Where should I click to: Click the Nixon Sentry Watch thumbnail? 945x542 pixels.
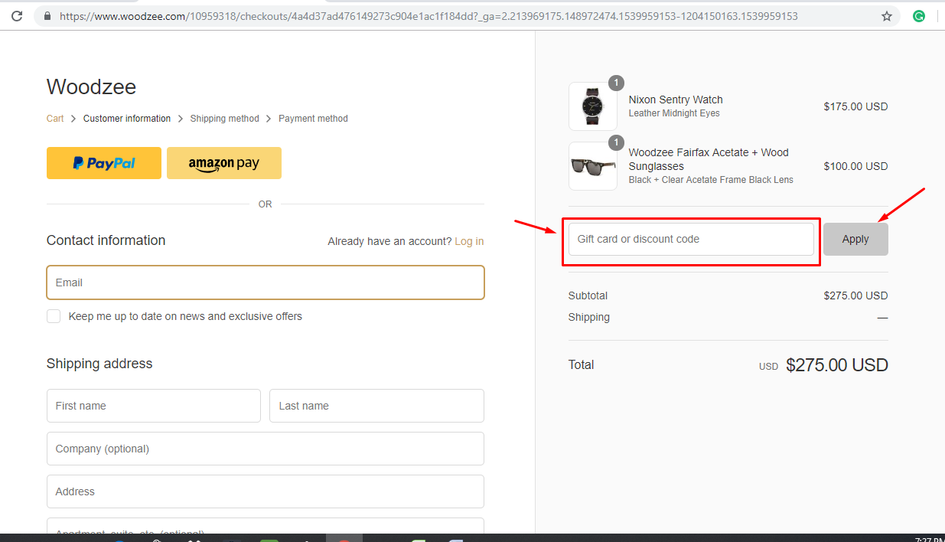click(593, 106)
